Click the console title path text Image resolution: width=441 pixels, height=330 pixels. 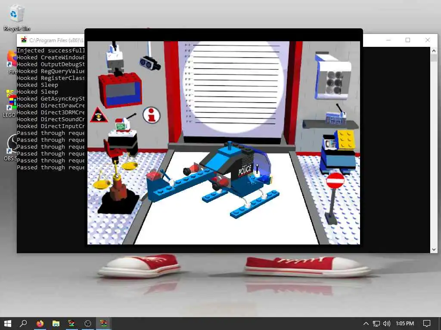point(56,40)
